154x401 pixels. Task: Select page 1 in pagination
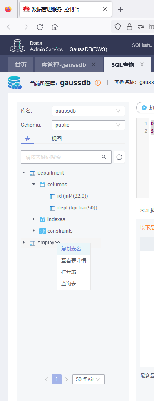pos(57,379)
